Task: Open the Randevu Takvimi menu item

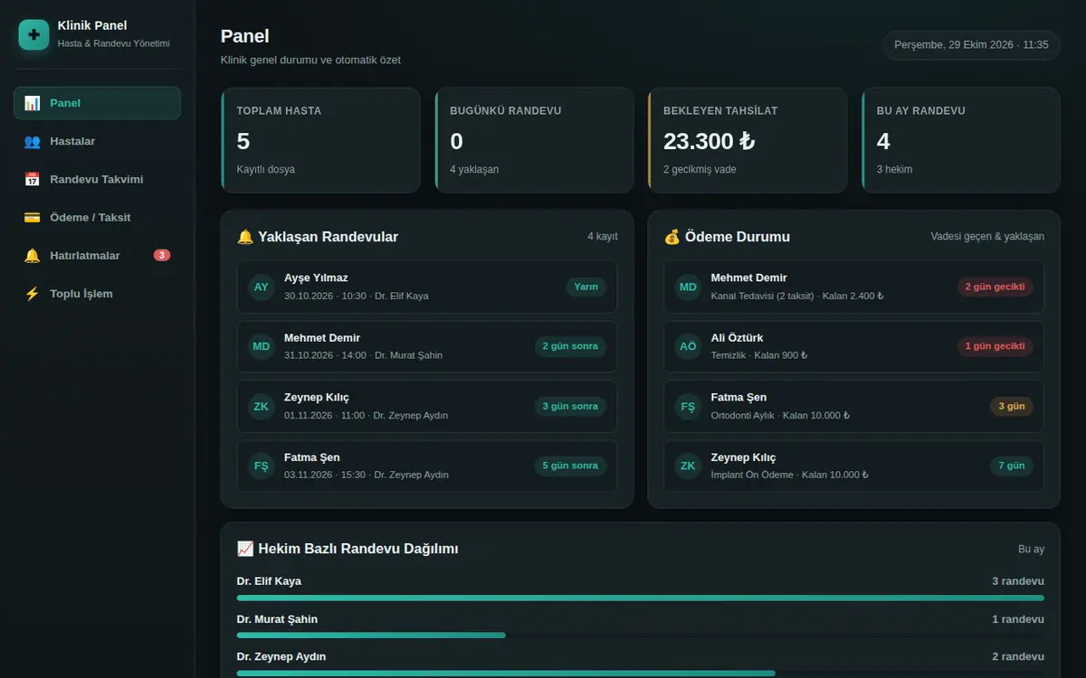Action: tap(97, 179)
